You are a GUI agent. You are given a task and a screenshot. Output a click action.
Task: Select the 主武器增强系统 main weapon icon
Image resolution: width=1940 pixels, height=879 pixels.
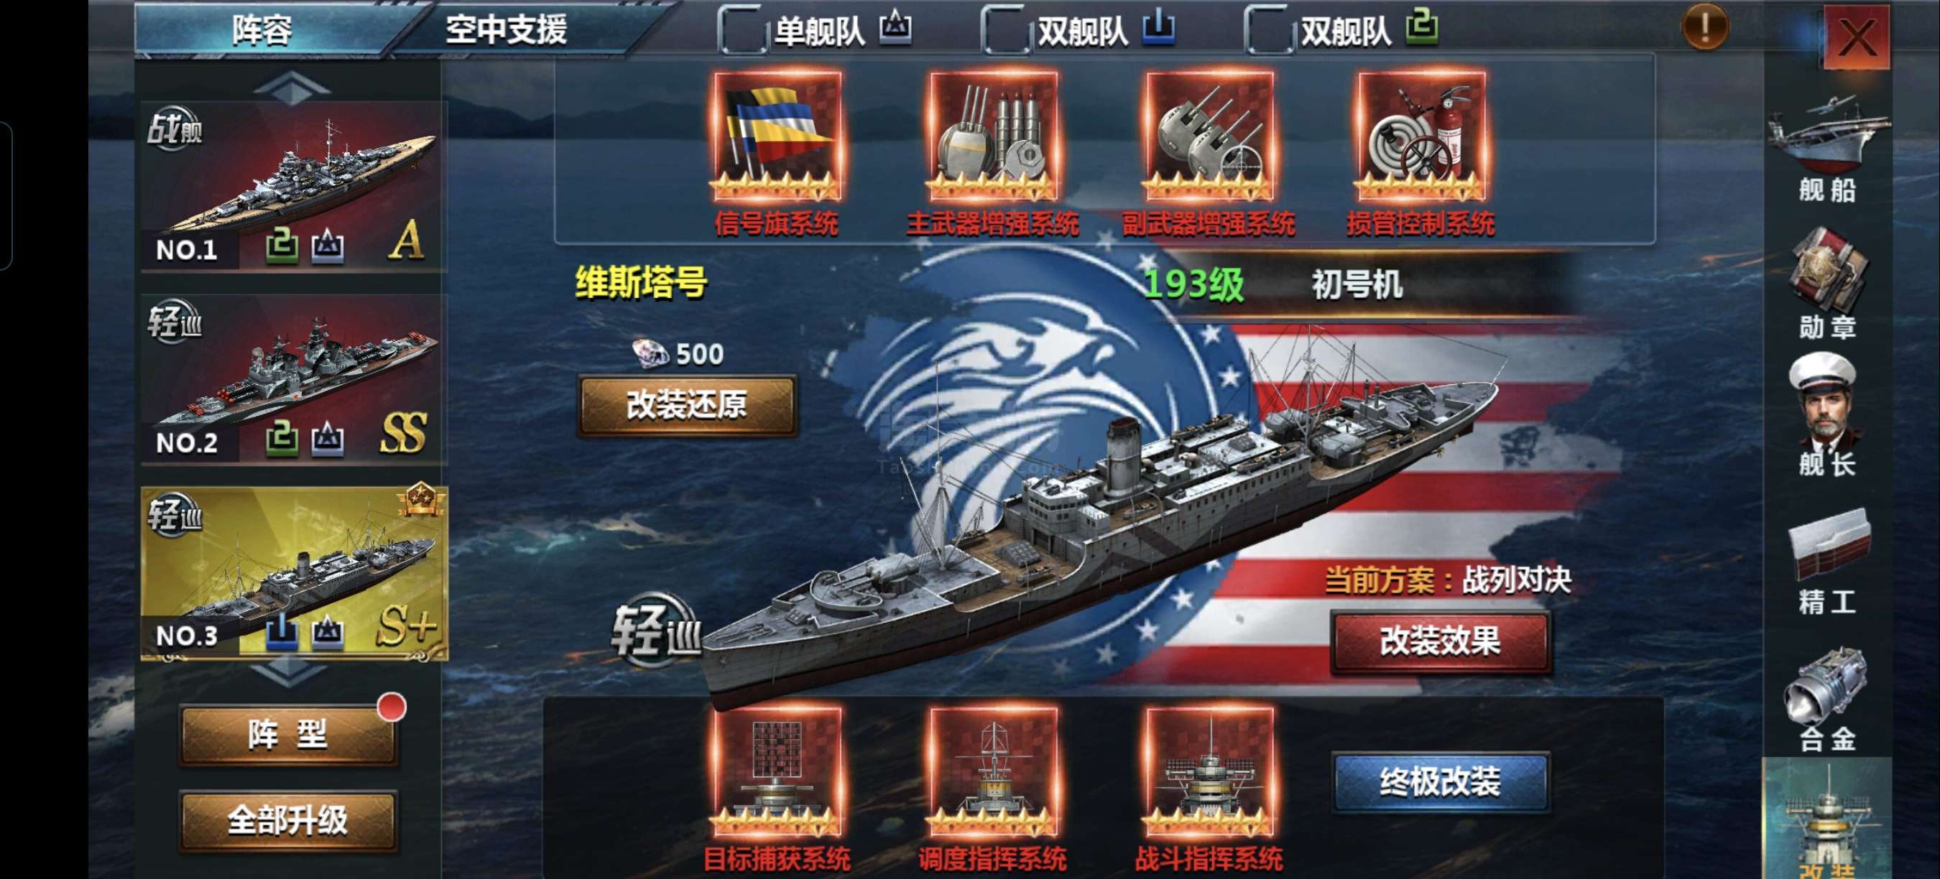(x=993, y=136)
